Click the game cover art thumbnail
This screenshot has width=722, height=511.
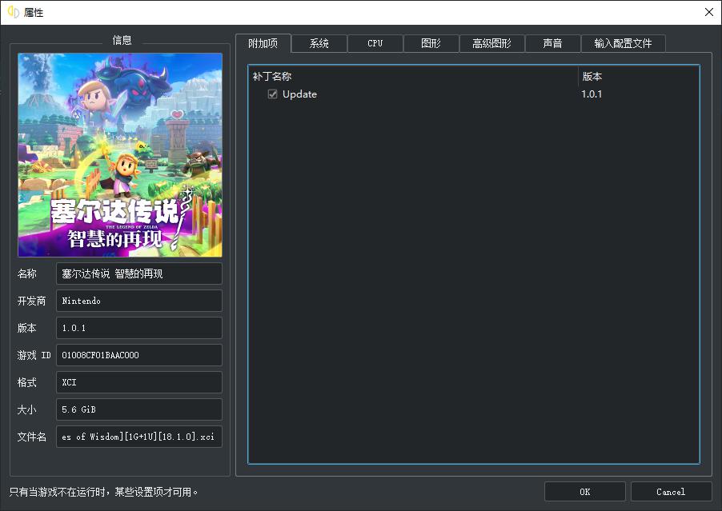pos(120,155)
